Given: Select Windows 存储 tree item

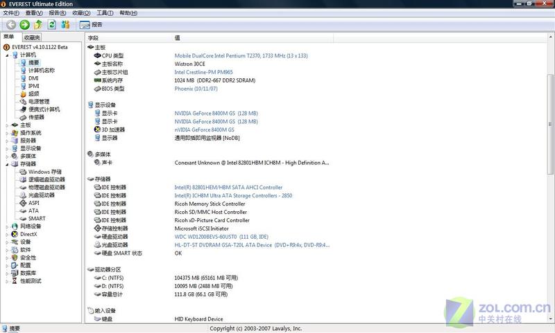Looking at the screenshot, I should click(x=45, y=172).
